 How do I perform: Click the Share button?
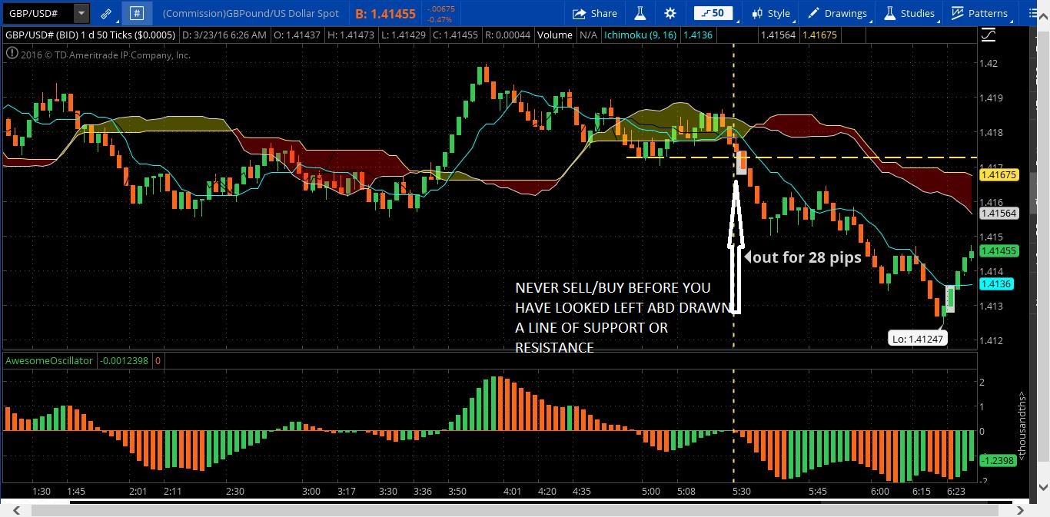coord(595,13)
